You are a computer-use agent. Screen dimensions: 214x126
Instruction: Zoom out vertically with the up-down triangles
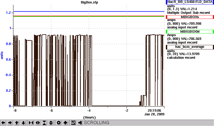click(x=51, y=123)
